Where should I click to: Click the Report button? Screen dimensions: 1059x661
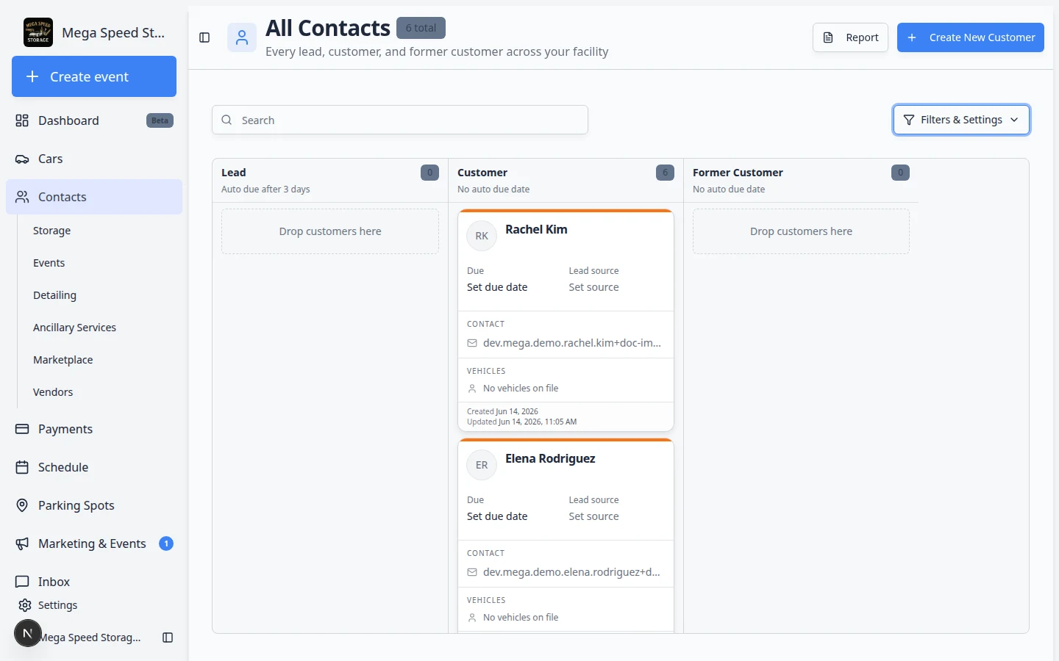point(850,37)
